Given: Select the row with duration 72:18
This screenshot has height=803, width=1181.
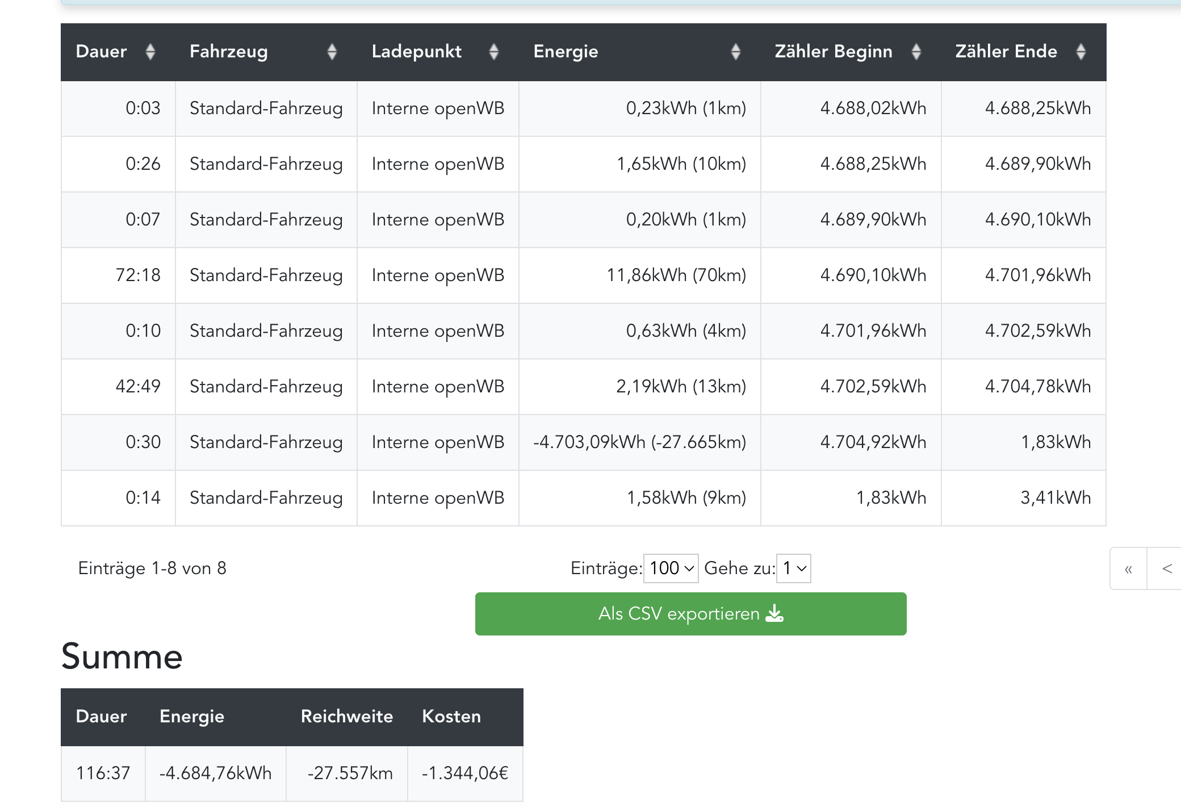Looking at the screenshot, I should (x=138, y=275).
